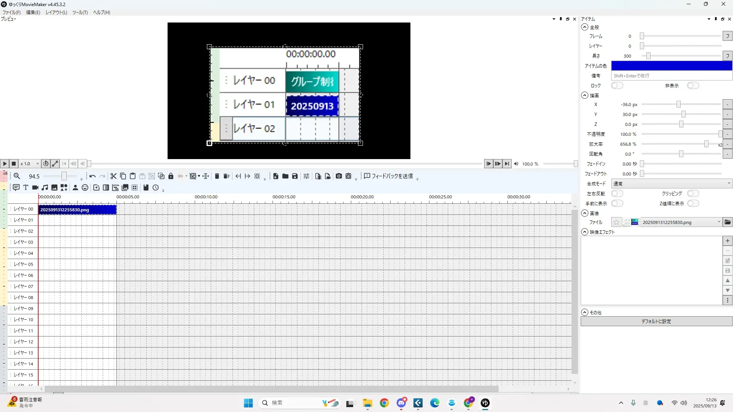Click the blue アイテムの色 swatch
Screen dimensions: 733x412
point(671,66)
